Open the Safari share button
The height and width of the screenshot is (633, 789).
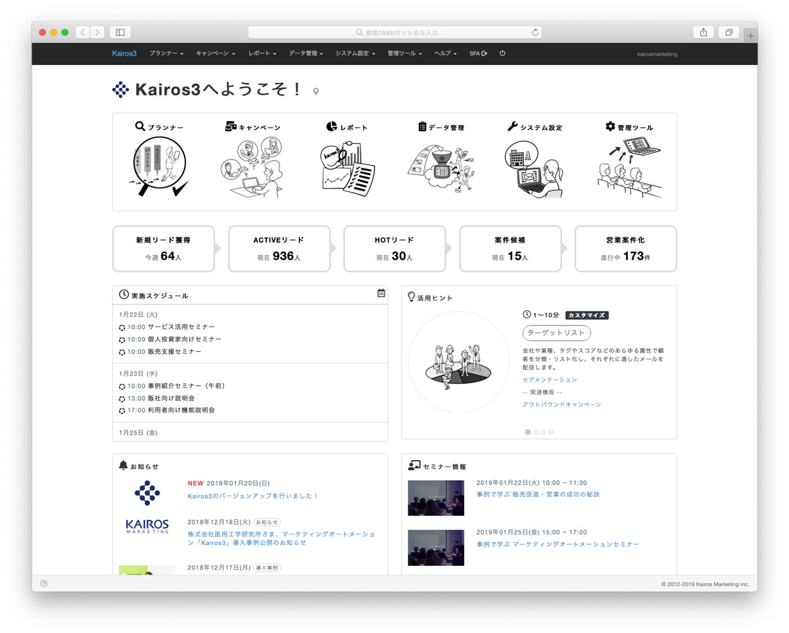(704, 32)
